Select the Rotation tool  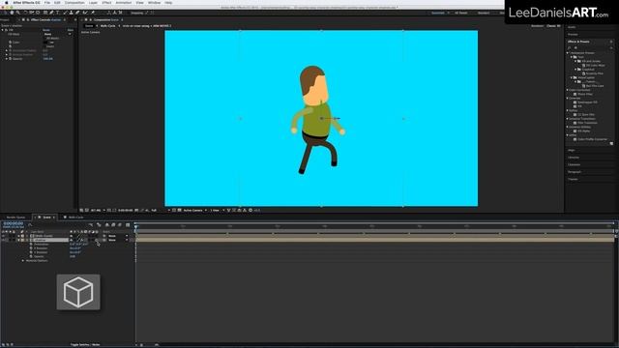click(25, 13)
